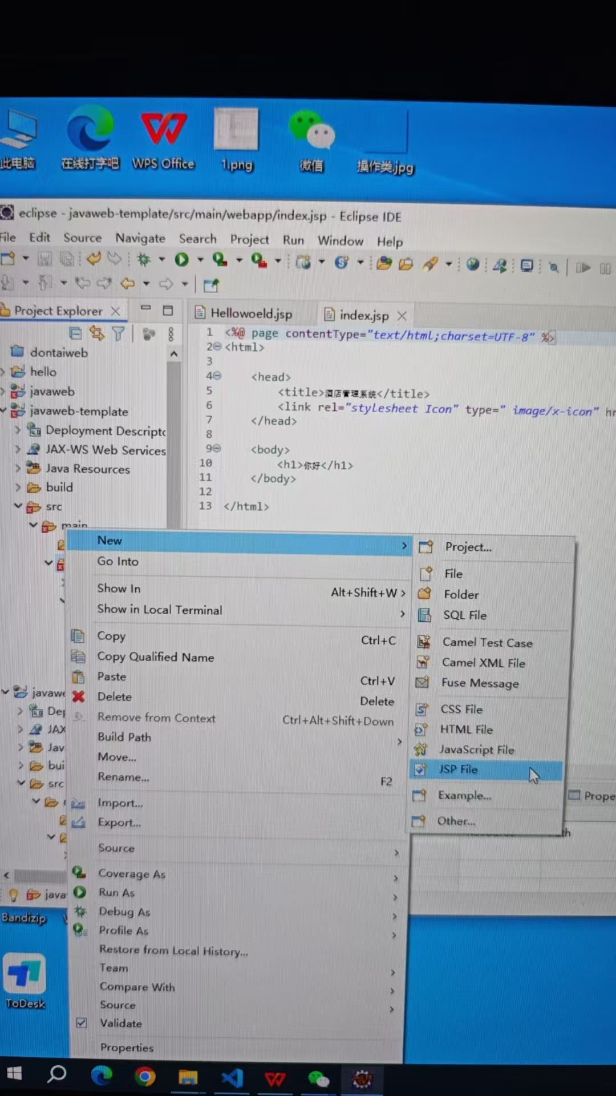This screenshot has width=616, height=1096.
Task: Toggle the Validate checkbox in context menu
Action: pyautogui.click(x=82, y=1023)
